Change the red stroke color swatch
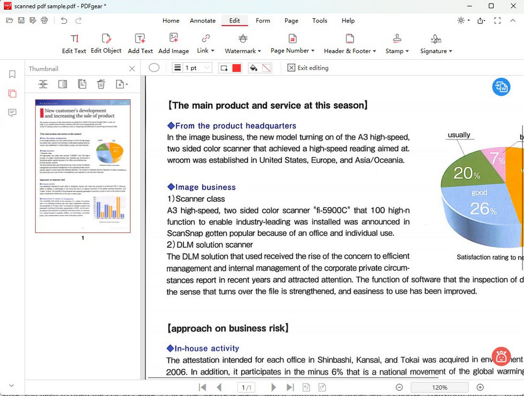Image resolution: width=524 pixels, height=396 pixels. click(x=236, y=67)
